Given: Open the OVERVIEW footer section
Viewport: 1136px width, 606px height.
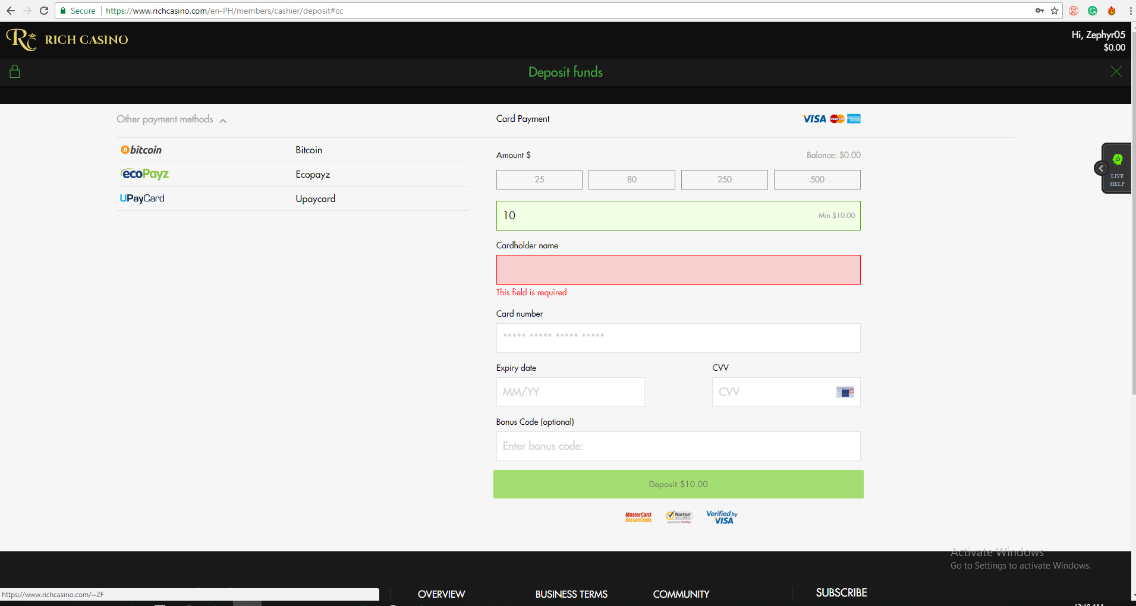Looking at the screenshot, I should (442, 594).
